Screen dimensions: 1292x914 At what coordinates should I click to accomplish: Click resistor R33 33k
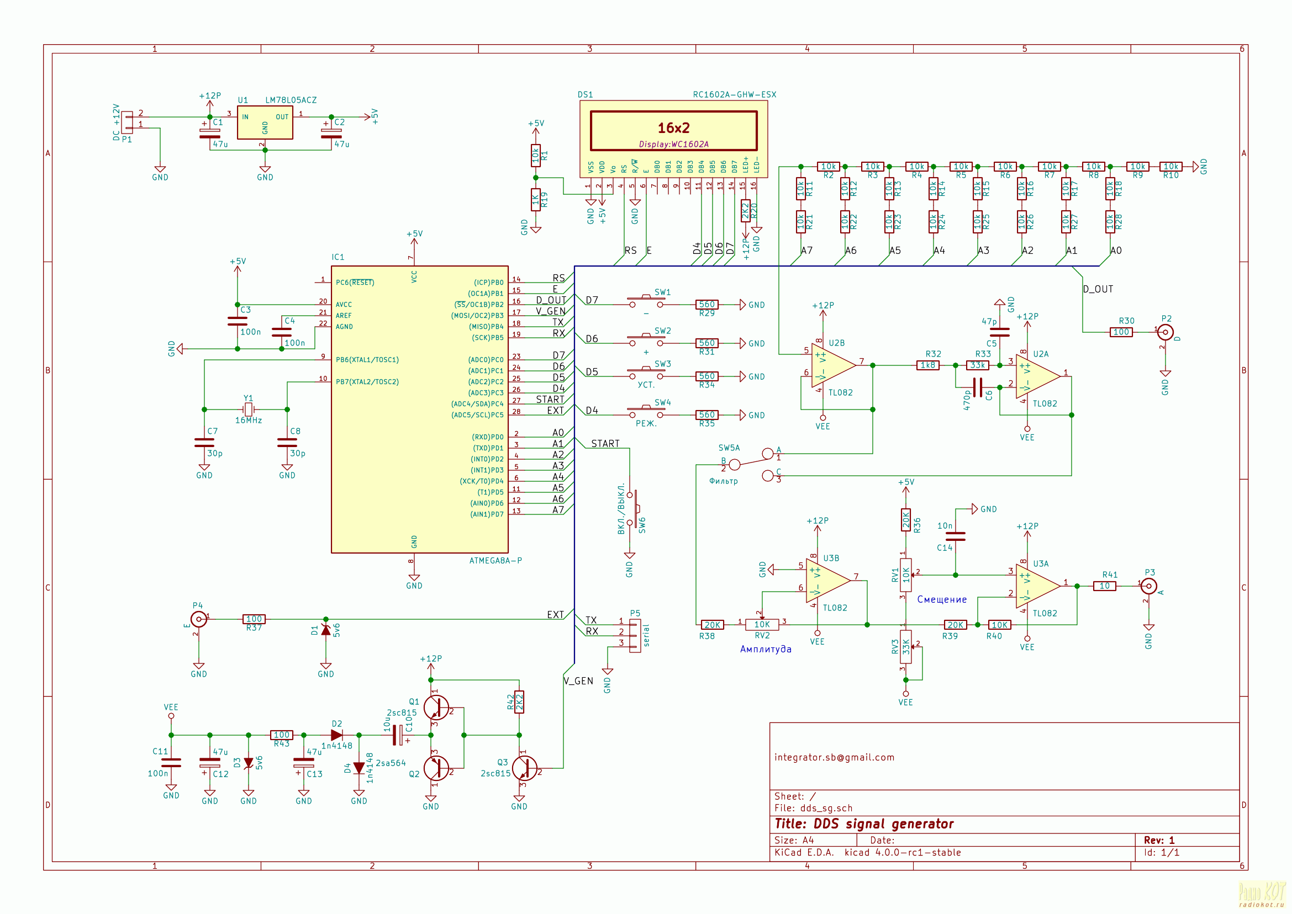(977, 365)
